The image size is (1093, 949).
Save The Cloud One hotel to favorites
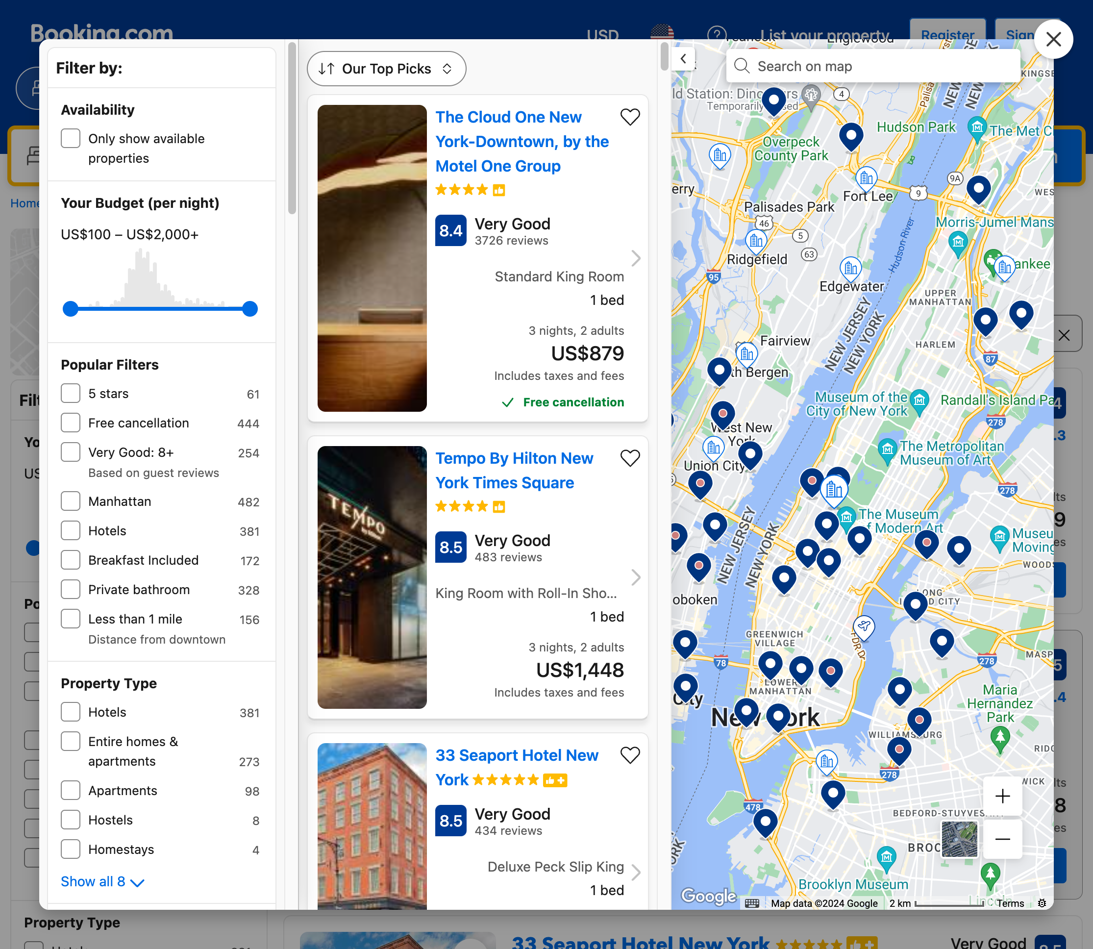point(630,117)
